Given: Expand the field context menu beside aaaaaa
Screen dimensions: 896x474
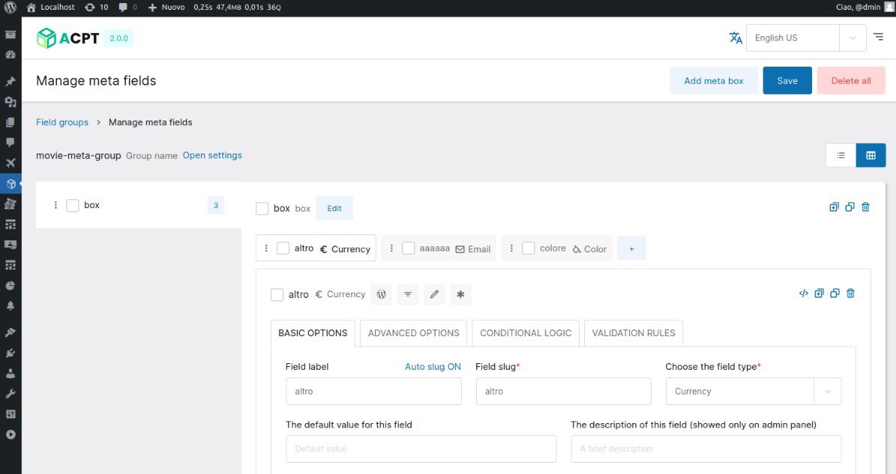Looking at the screenshot, I should (391, 248).
